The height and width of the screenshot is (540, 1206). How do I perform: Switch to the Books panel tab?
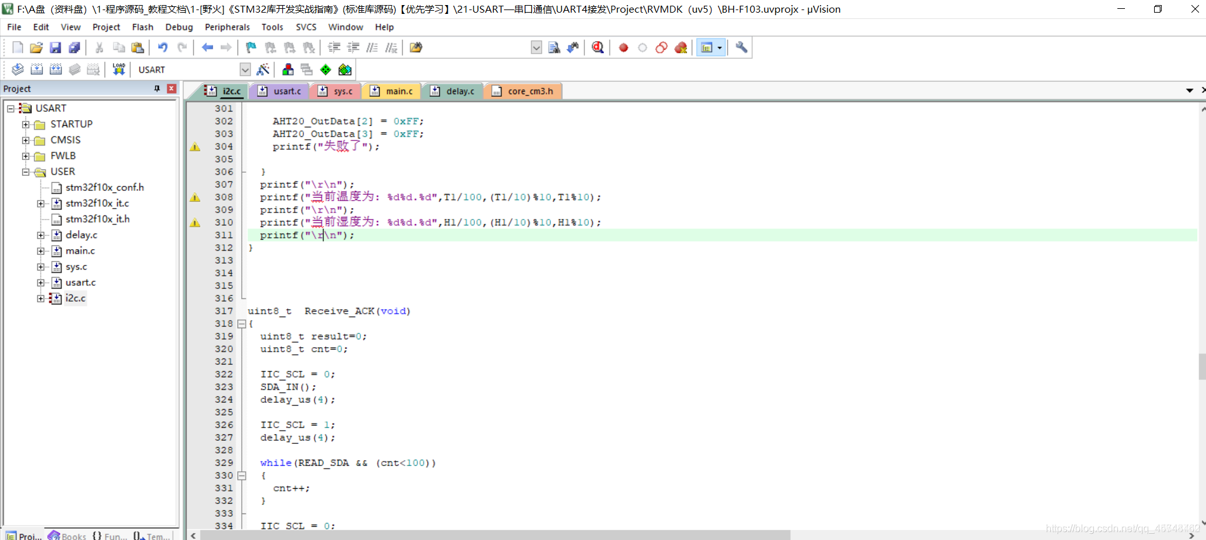tap(67, 536)
